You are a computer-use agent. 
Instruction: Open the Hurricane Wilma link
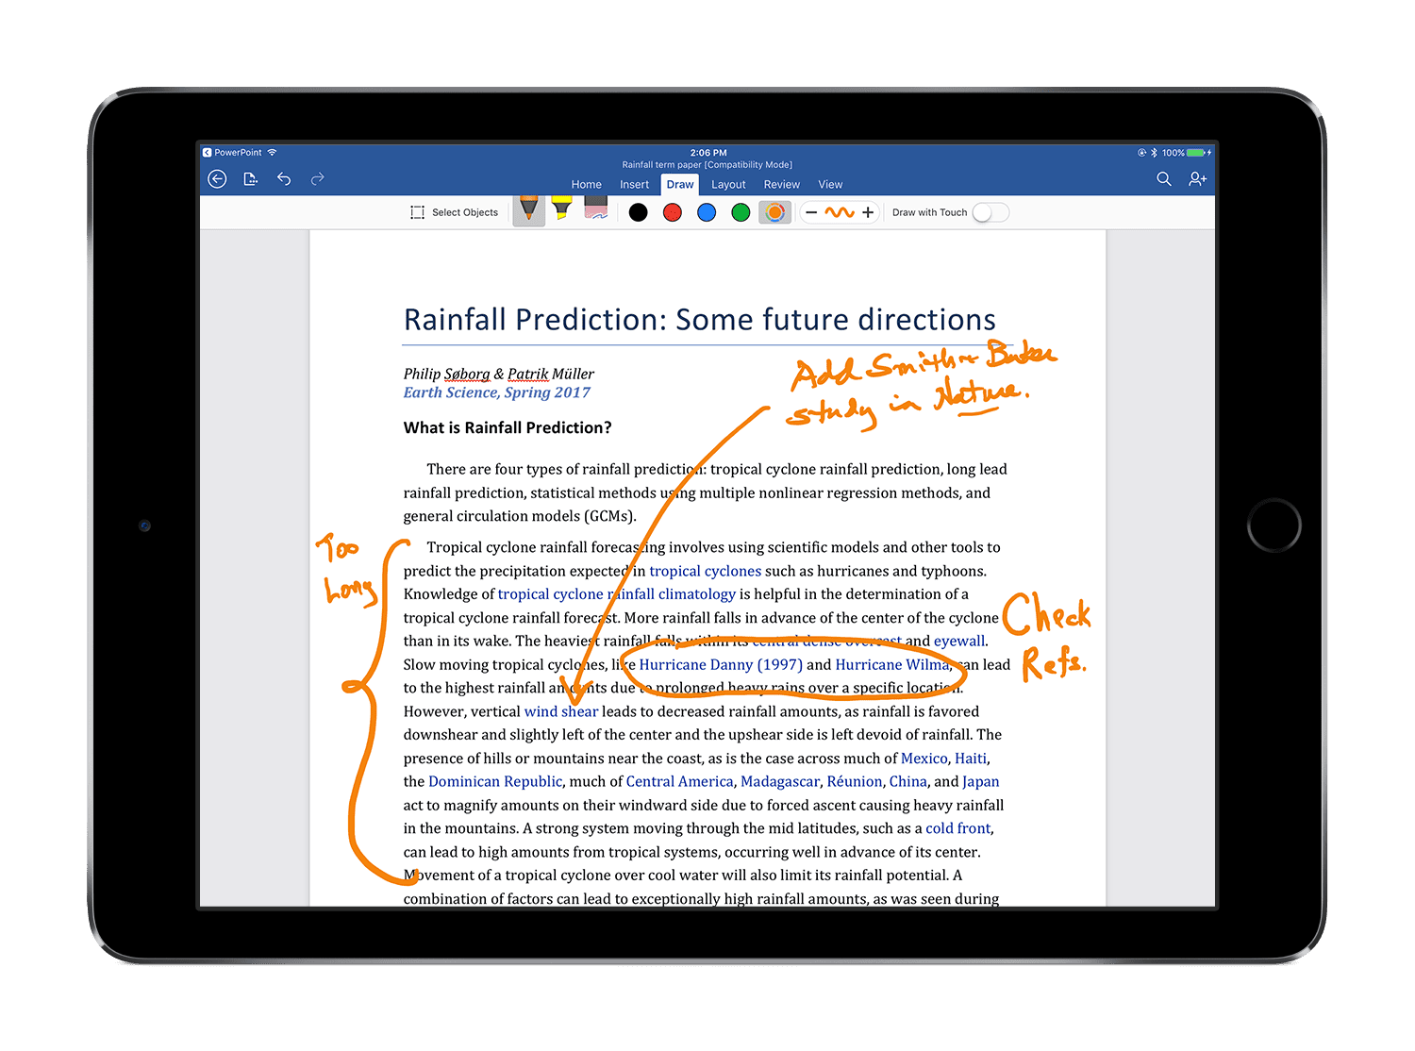click(x=892, y=665)
